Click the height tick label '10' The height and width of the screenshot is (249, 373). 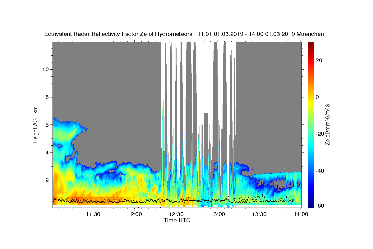[45, 69]
